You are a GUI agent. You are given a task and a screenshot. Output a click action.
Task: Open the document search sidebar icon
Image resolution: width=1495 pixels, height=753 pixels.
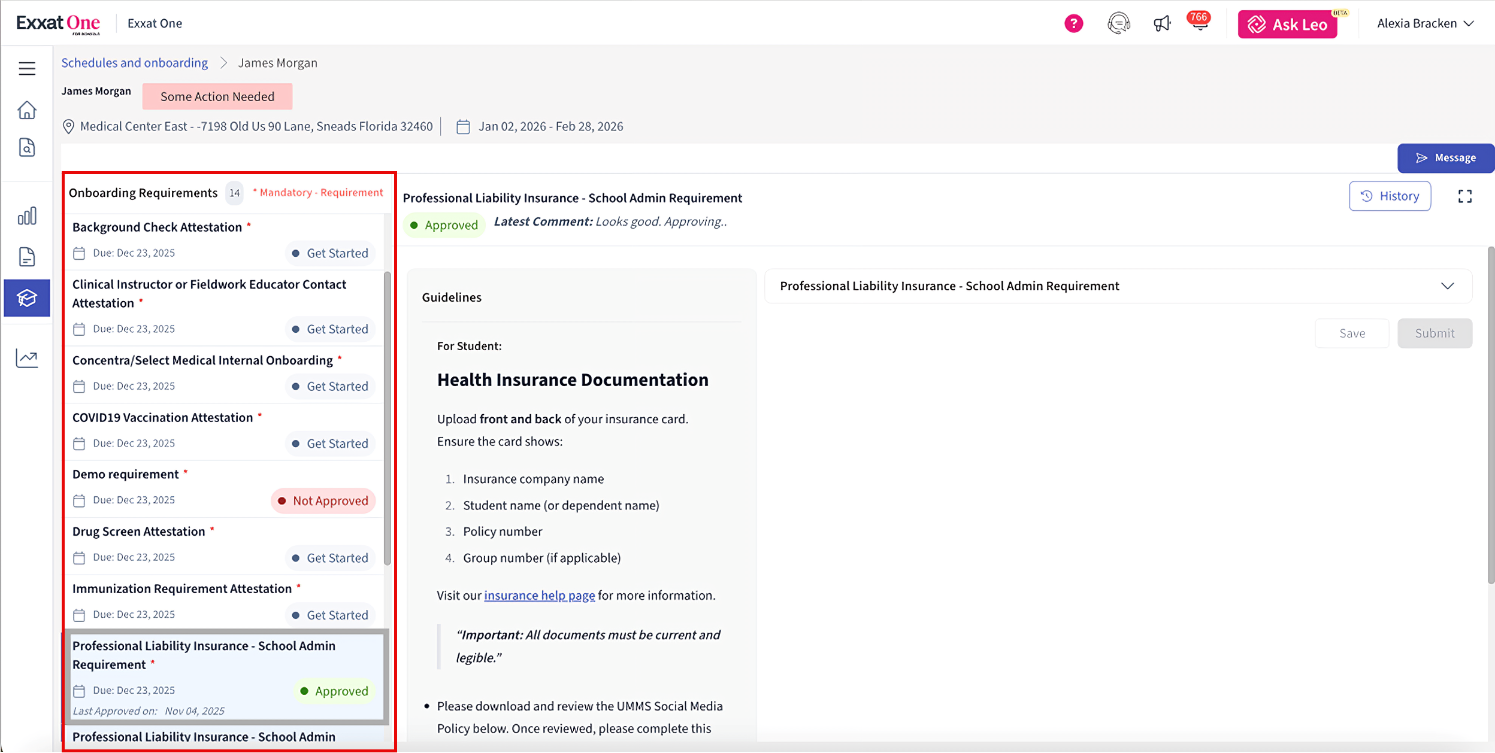click(27, 147)
